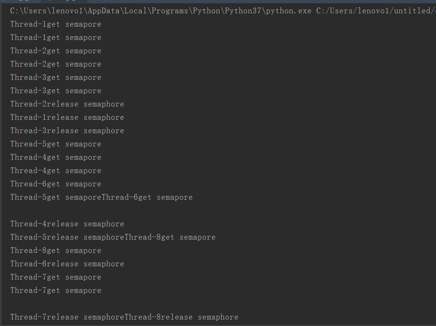Click the Thread-5get semaporeThread-6get merged line

point(102,197)
